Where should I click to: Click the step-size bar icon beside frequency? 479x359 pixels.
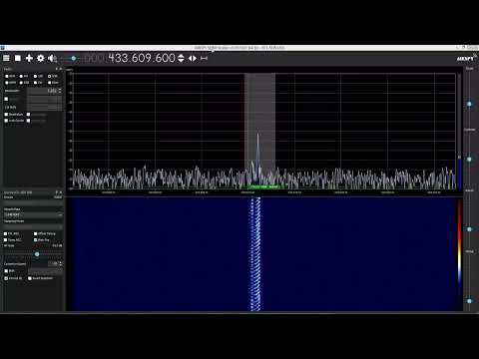click(x=204, y=59)
